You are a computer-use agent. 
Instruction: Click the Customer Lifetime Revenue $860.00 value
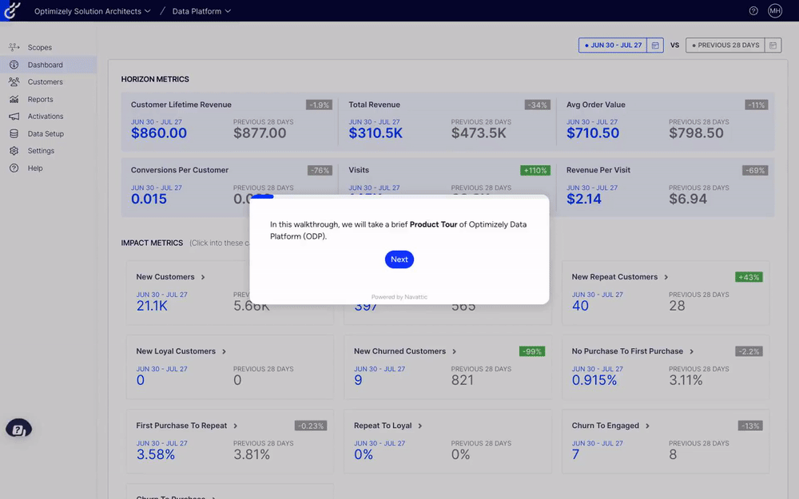click(159, 133)
